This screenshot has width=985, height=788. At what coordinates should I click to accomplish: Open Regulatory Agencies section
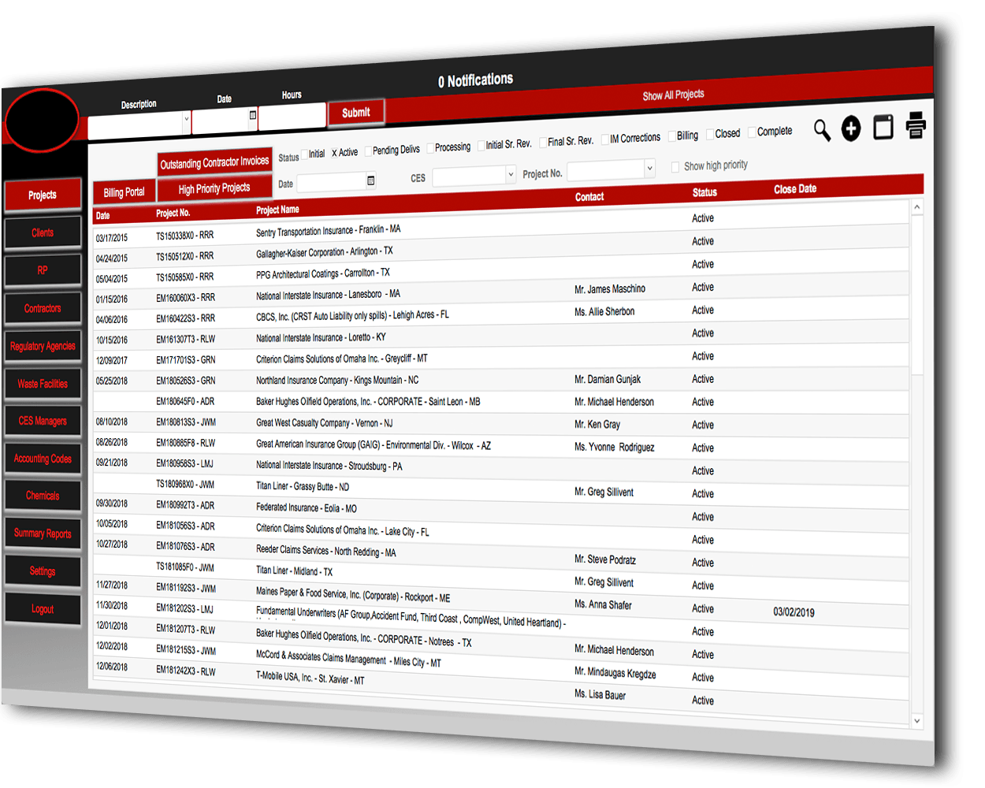coord(43,346)
